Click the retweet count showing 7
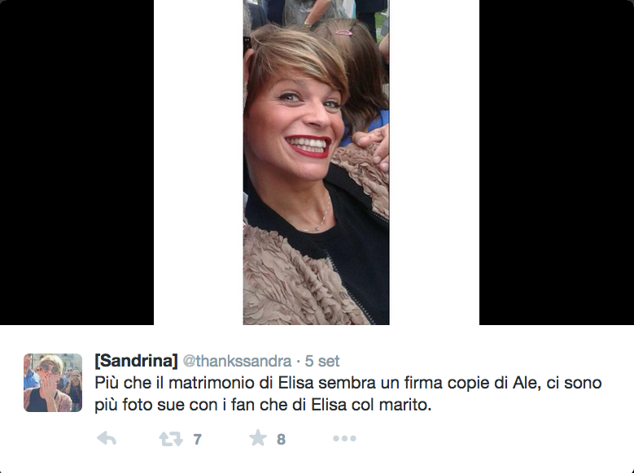Viewport: 634px width, 473px height. pos(197,439)
